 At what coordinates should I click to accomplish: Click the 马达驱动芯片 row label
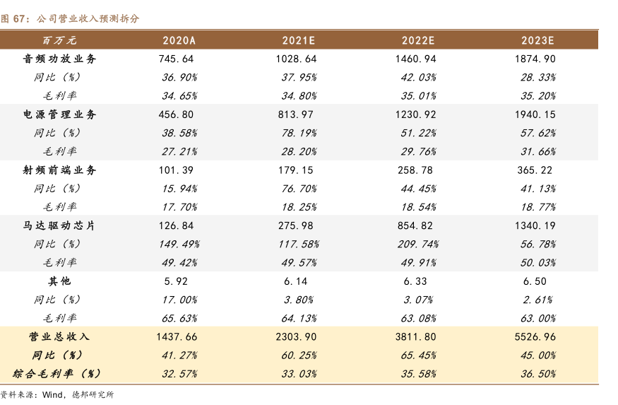(60, 225)
